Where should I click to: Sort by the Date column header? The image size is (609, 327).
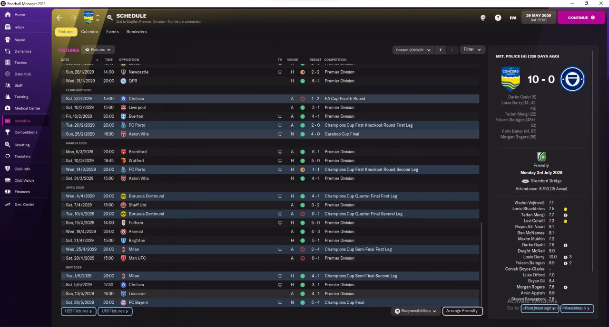(x=65, y=60)
